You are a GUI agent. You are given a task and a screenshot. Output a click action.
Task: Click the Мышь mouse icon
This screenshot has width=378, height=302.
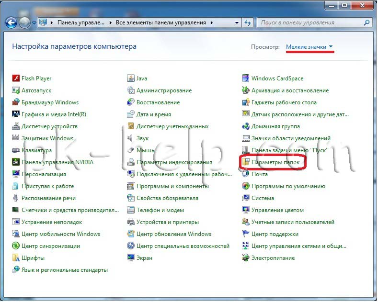point(131,150)
